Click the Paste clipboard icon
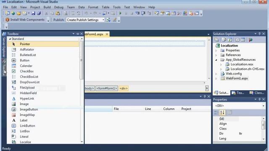Viewport: 269px width, 151px height. (58, 13)
